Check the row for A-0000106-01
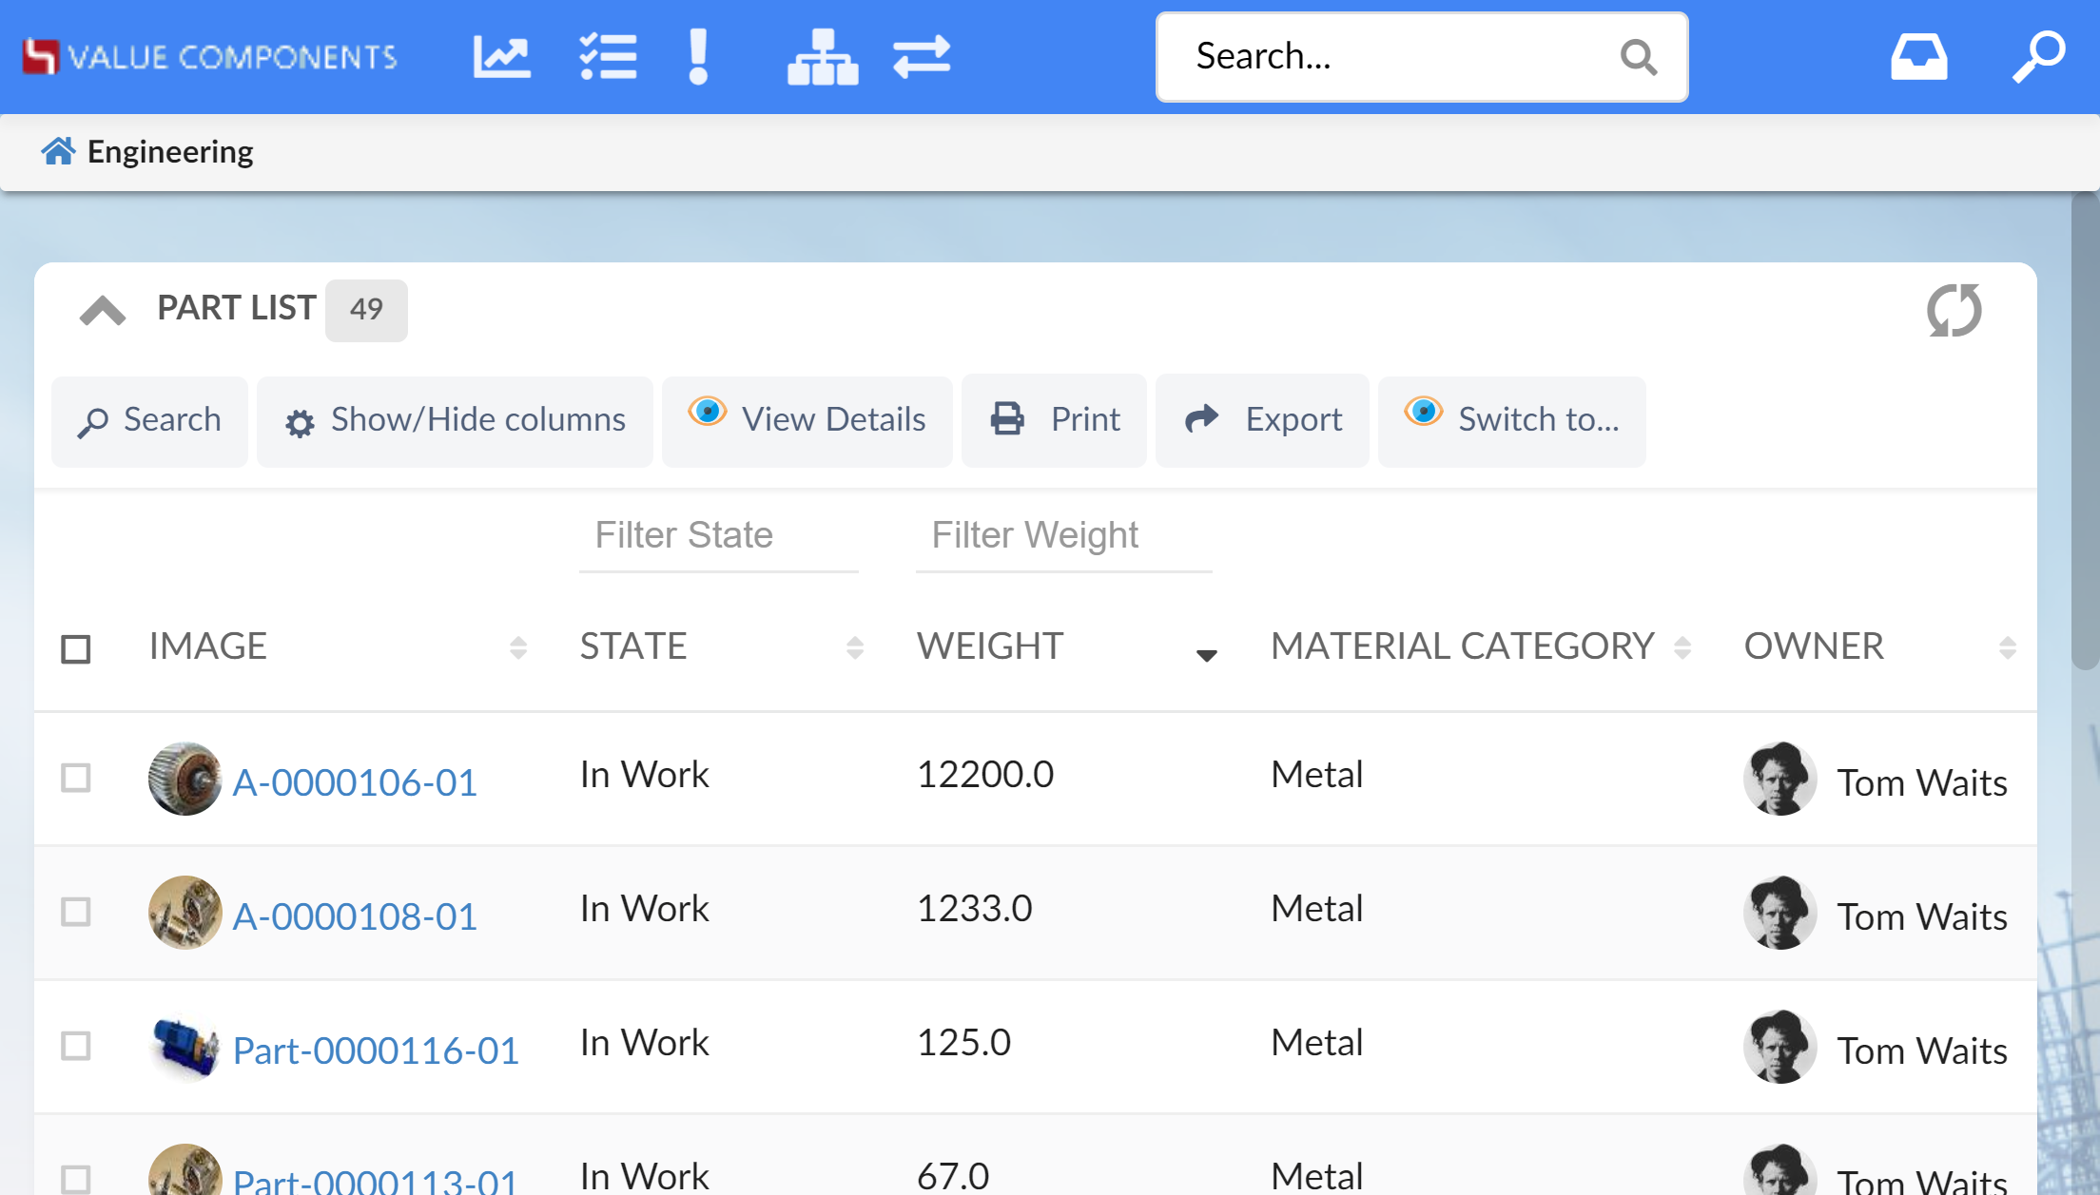 point(76,778)
